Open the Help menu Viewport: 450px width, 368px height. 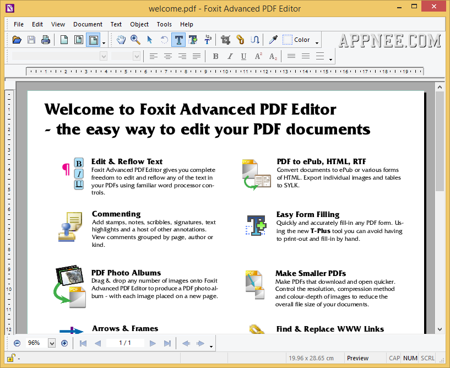(187, 24)
